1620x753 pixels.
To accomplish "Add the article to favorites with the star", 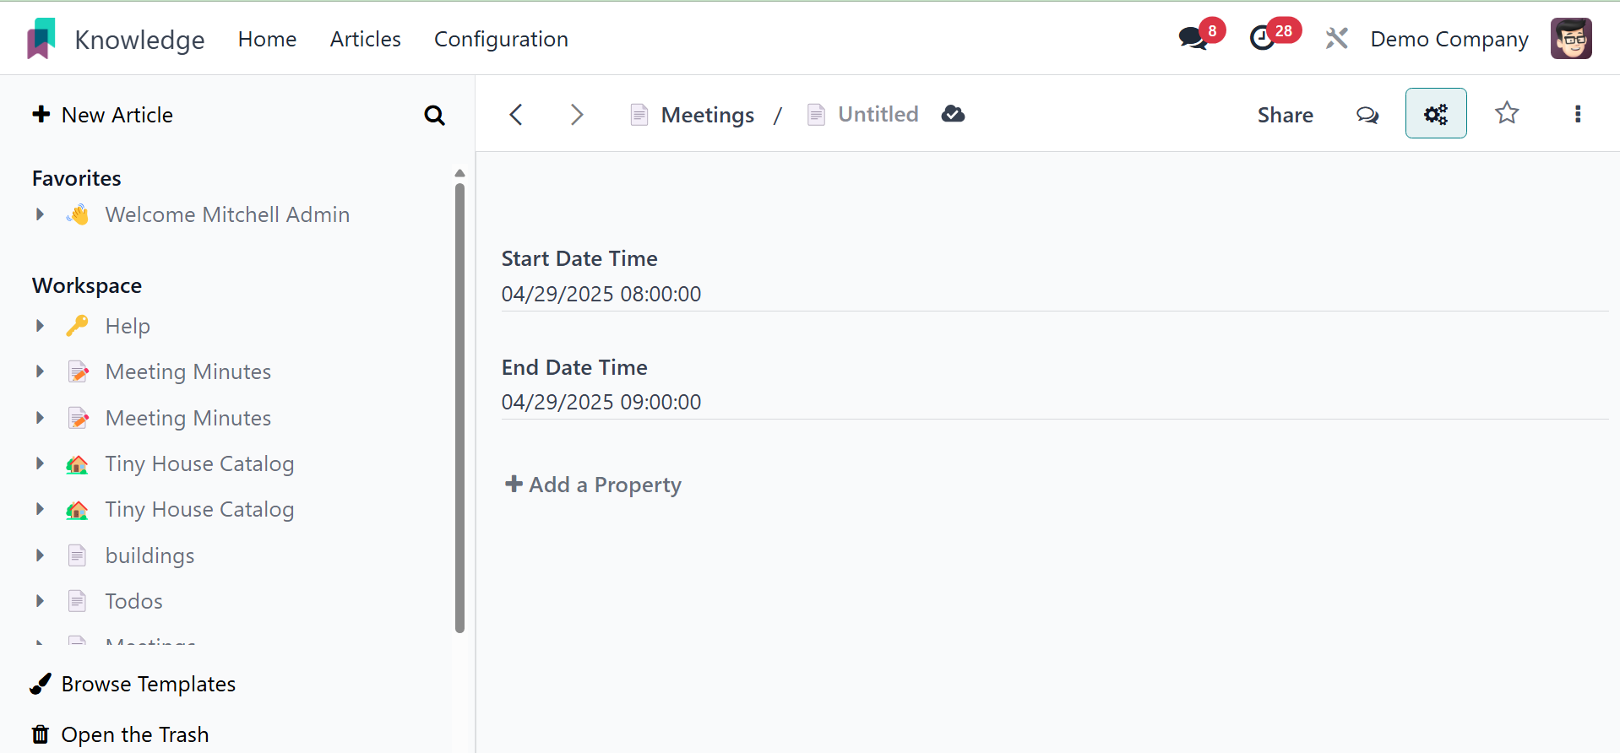I will [1507, 113].
